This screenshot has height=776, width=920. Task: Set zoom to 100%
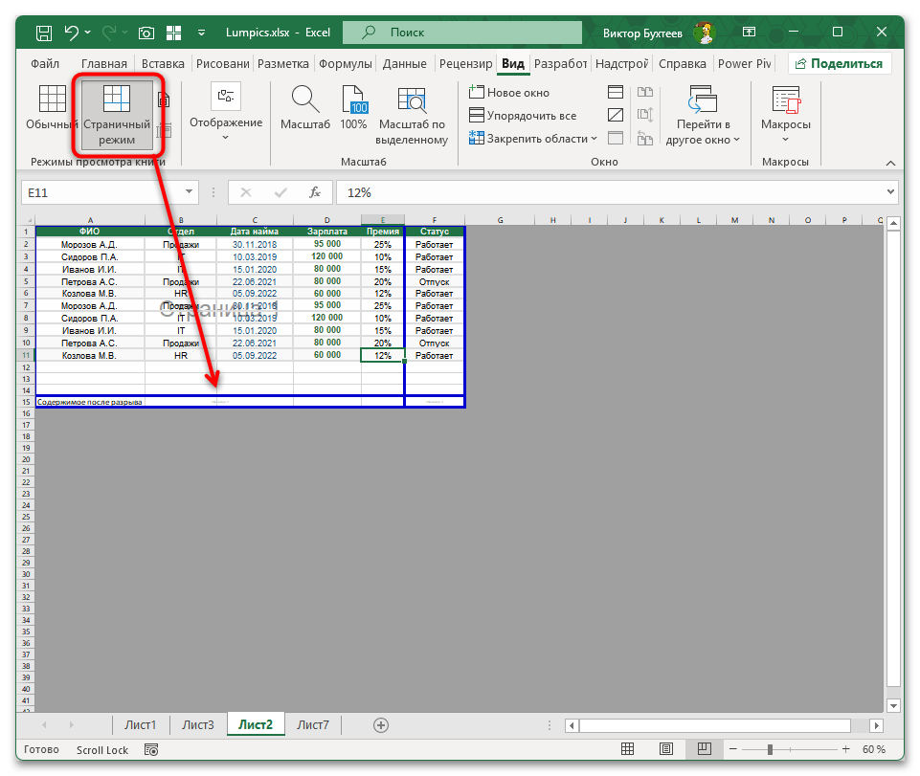pos(353,110)
